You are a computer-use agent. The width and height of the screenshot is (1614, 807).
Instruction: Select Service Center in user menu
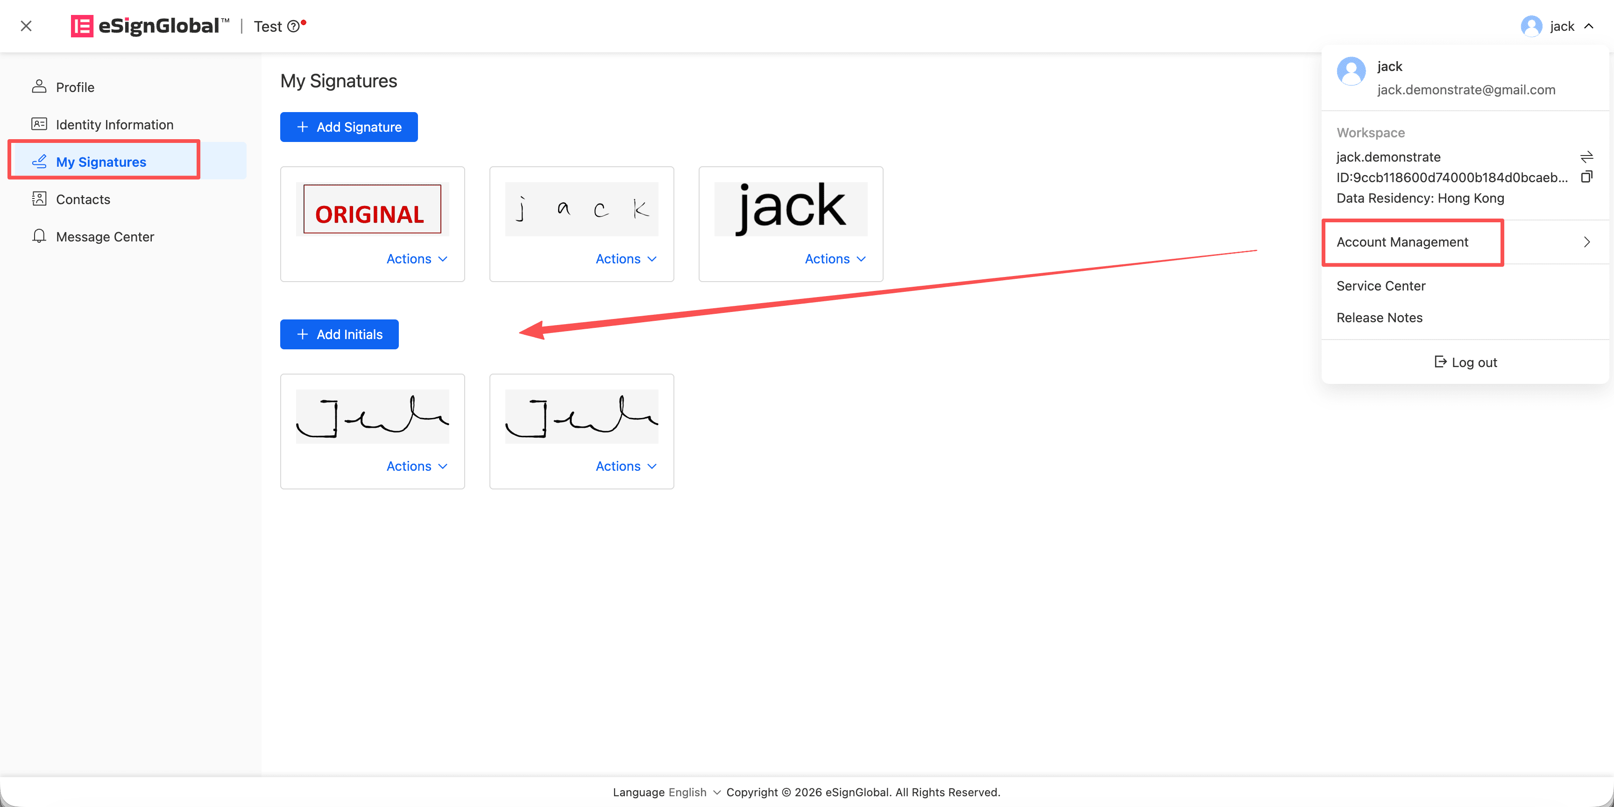pyautogui.click(x=1381, y=286)
